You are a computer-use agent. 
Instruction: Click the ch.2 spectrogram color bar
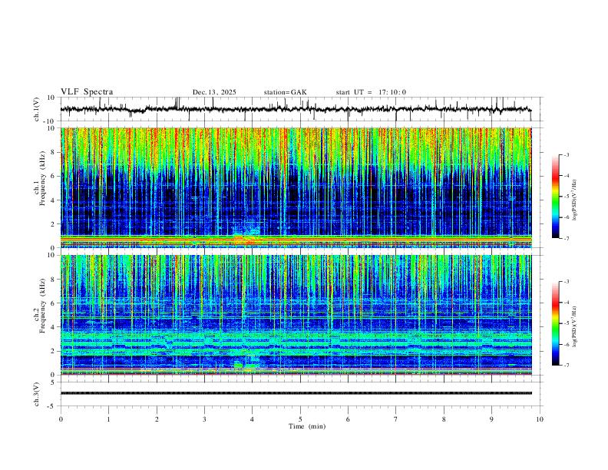pos(555,323)
